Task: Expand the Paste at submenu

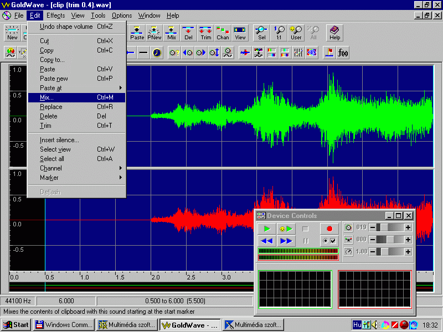Action: click(x=76, y=88)
